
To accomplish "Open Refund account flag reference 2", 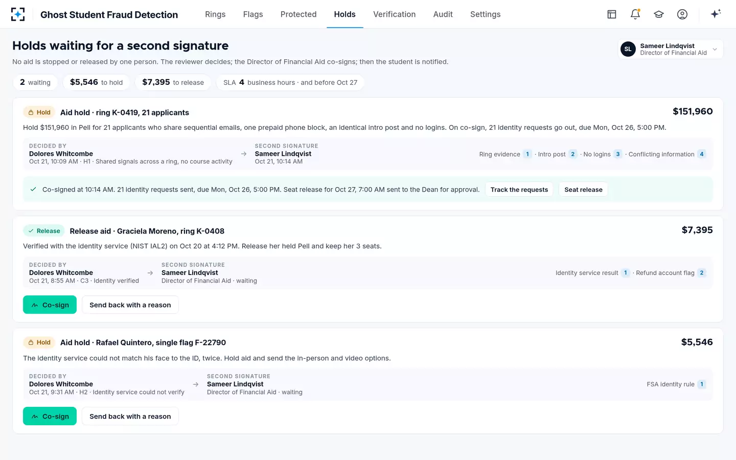I will pos(702,273).
